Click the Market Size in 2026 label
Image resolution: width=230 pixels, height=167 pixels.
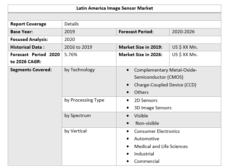(140, 54)
